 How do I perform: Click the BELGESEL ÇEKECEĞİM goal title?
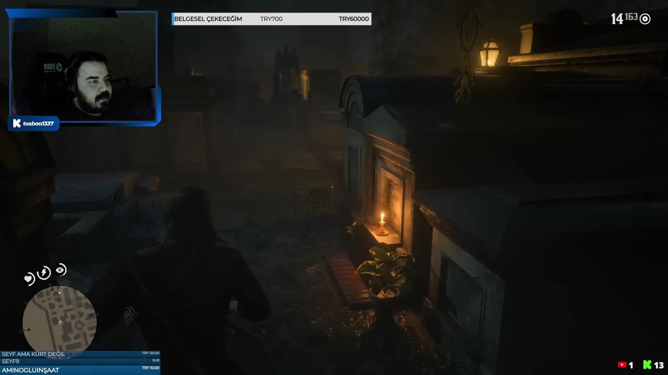tap(208, 19)
